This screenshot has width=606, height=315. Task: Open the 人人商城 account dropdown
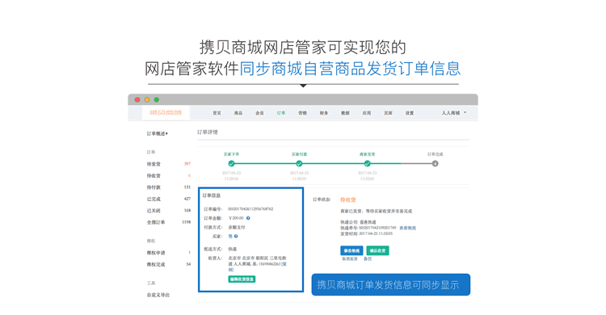[454, 113]
